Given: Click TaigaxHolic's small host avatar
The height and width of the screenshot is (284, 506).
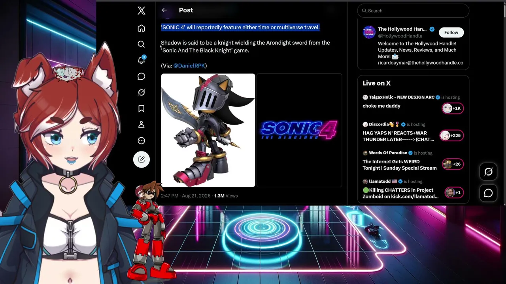Looking at the screenshot, I should click(365, 97).
